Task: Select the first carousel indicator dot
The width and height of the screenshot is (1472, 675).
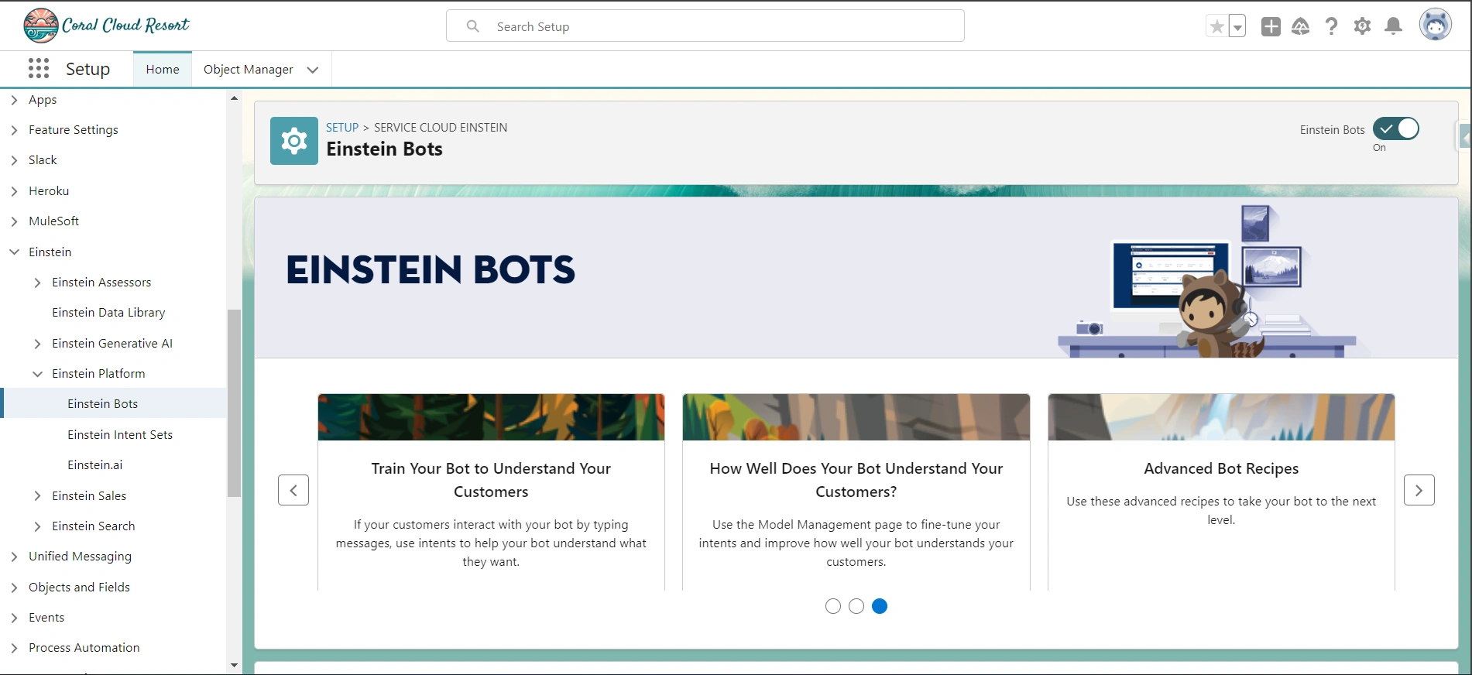Action: tap(833, 606)
